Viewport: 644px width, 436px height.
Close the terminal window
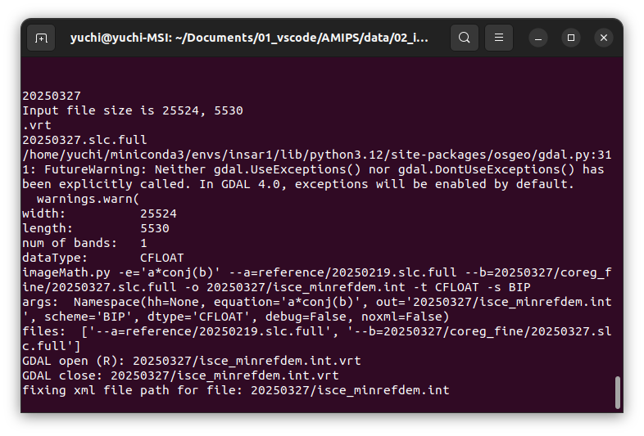coord(604,38)
